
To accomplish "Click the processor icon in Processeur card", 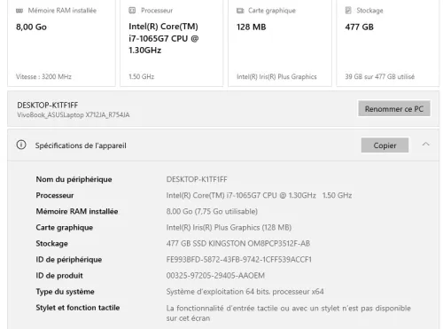I will 132,11.
